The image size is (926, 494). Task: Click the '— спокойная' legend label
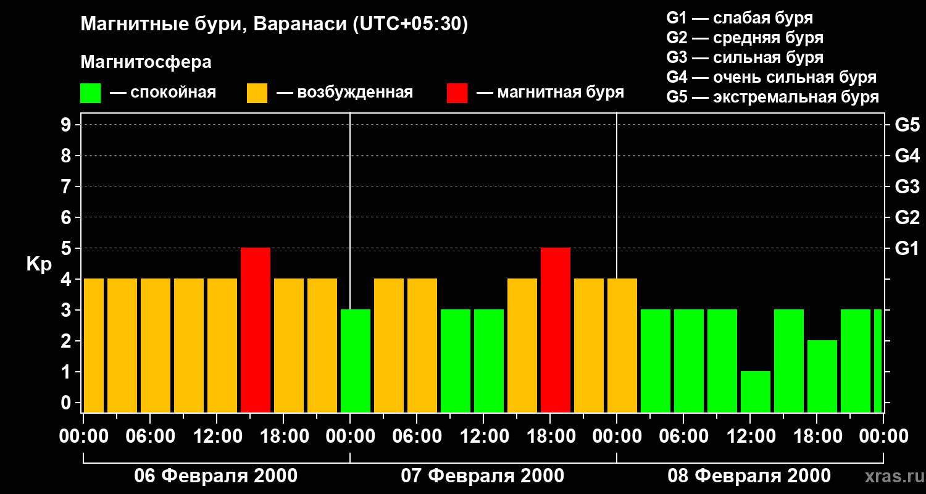click(x=163, y=93)
